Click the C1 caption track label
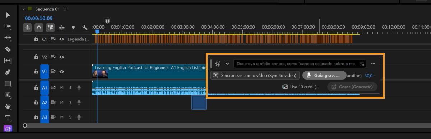Screen dimensions: 431x139 coord(45,39)
